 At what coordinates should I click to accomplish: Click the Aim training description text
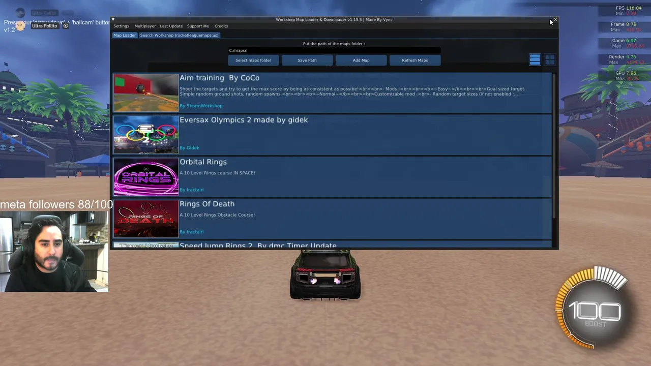point(352,91)
